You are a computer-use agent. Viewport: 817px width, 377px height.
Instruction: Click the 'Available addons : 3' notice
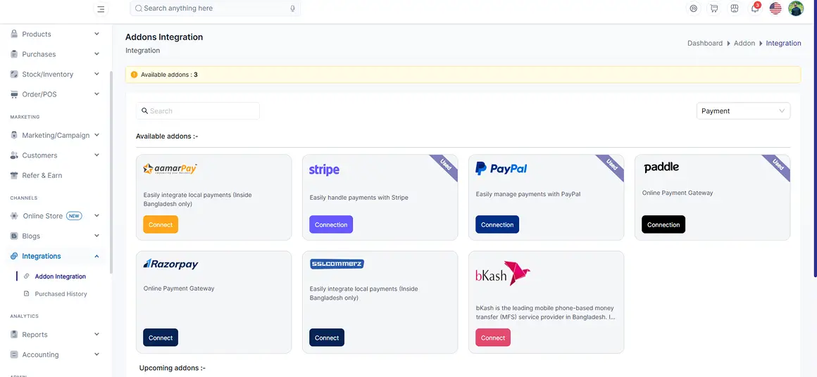pos(463,75)
